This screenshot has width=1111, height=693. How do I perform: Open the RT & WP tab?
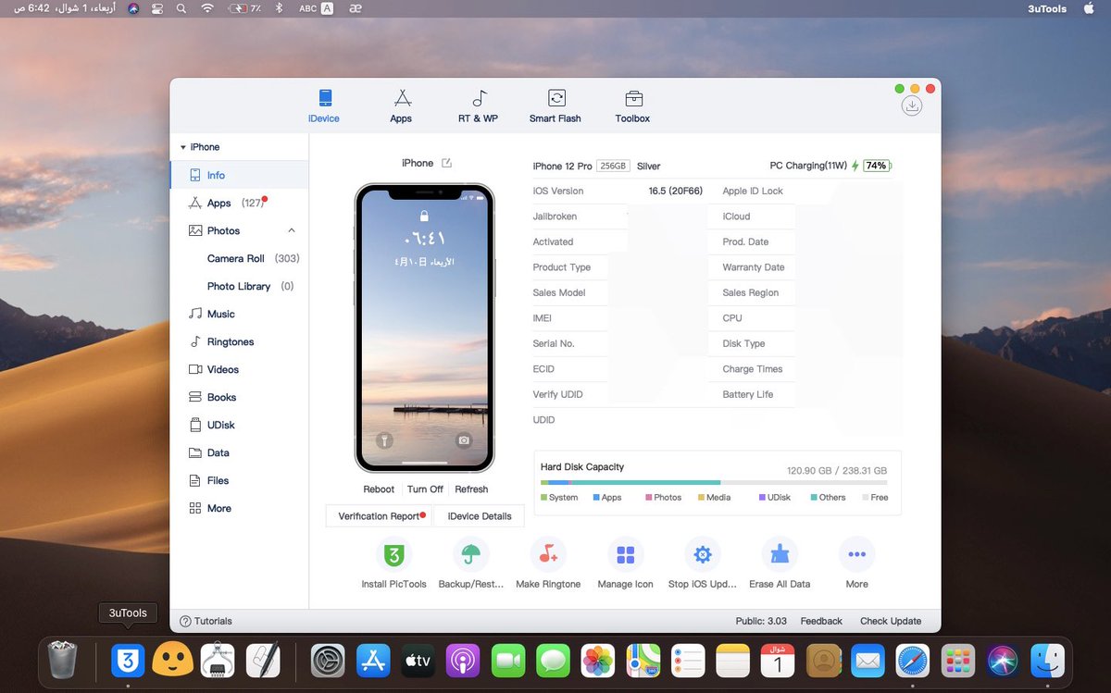pos(478,105)
